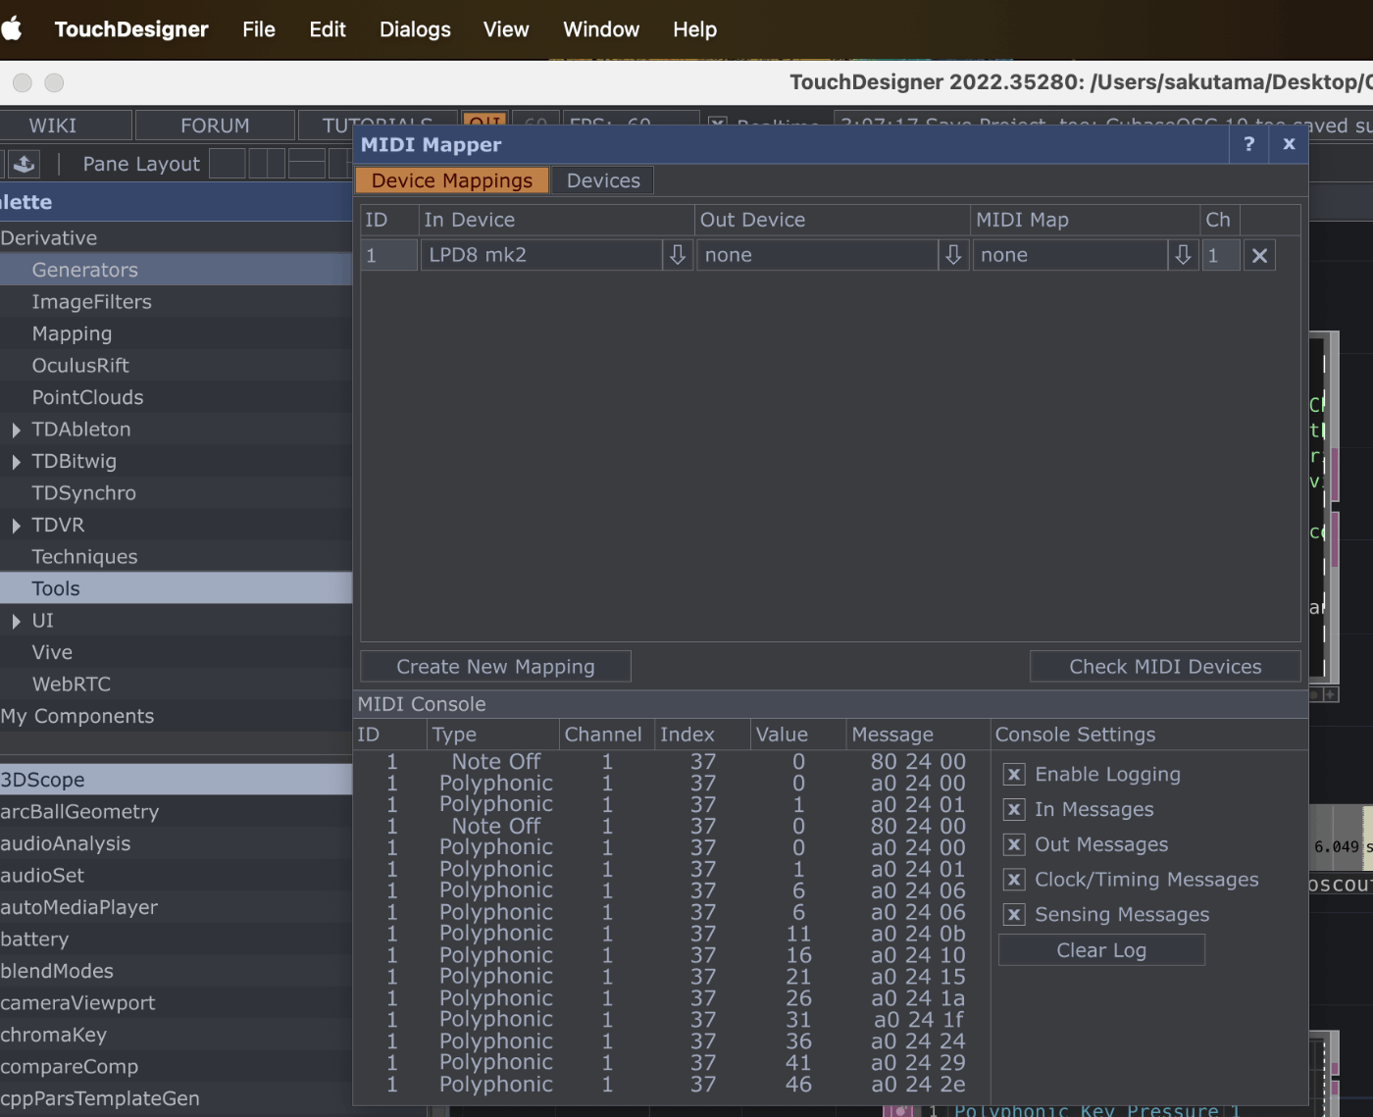Click the Out Device field showing none
1373x1117 pixels.
pyautogui.click(x=817, y=255)
